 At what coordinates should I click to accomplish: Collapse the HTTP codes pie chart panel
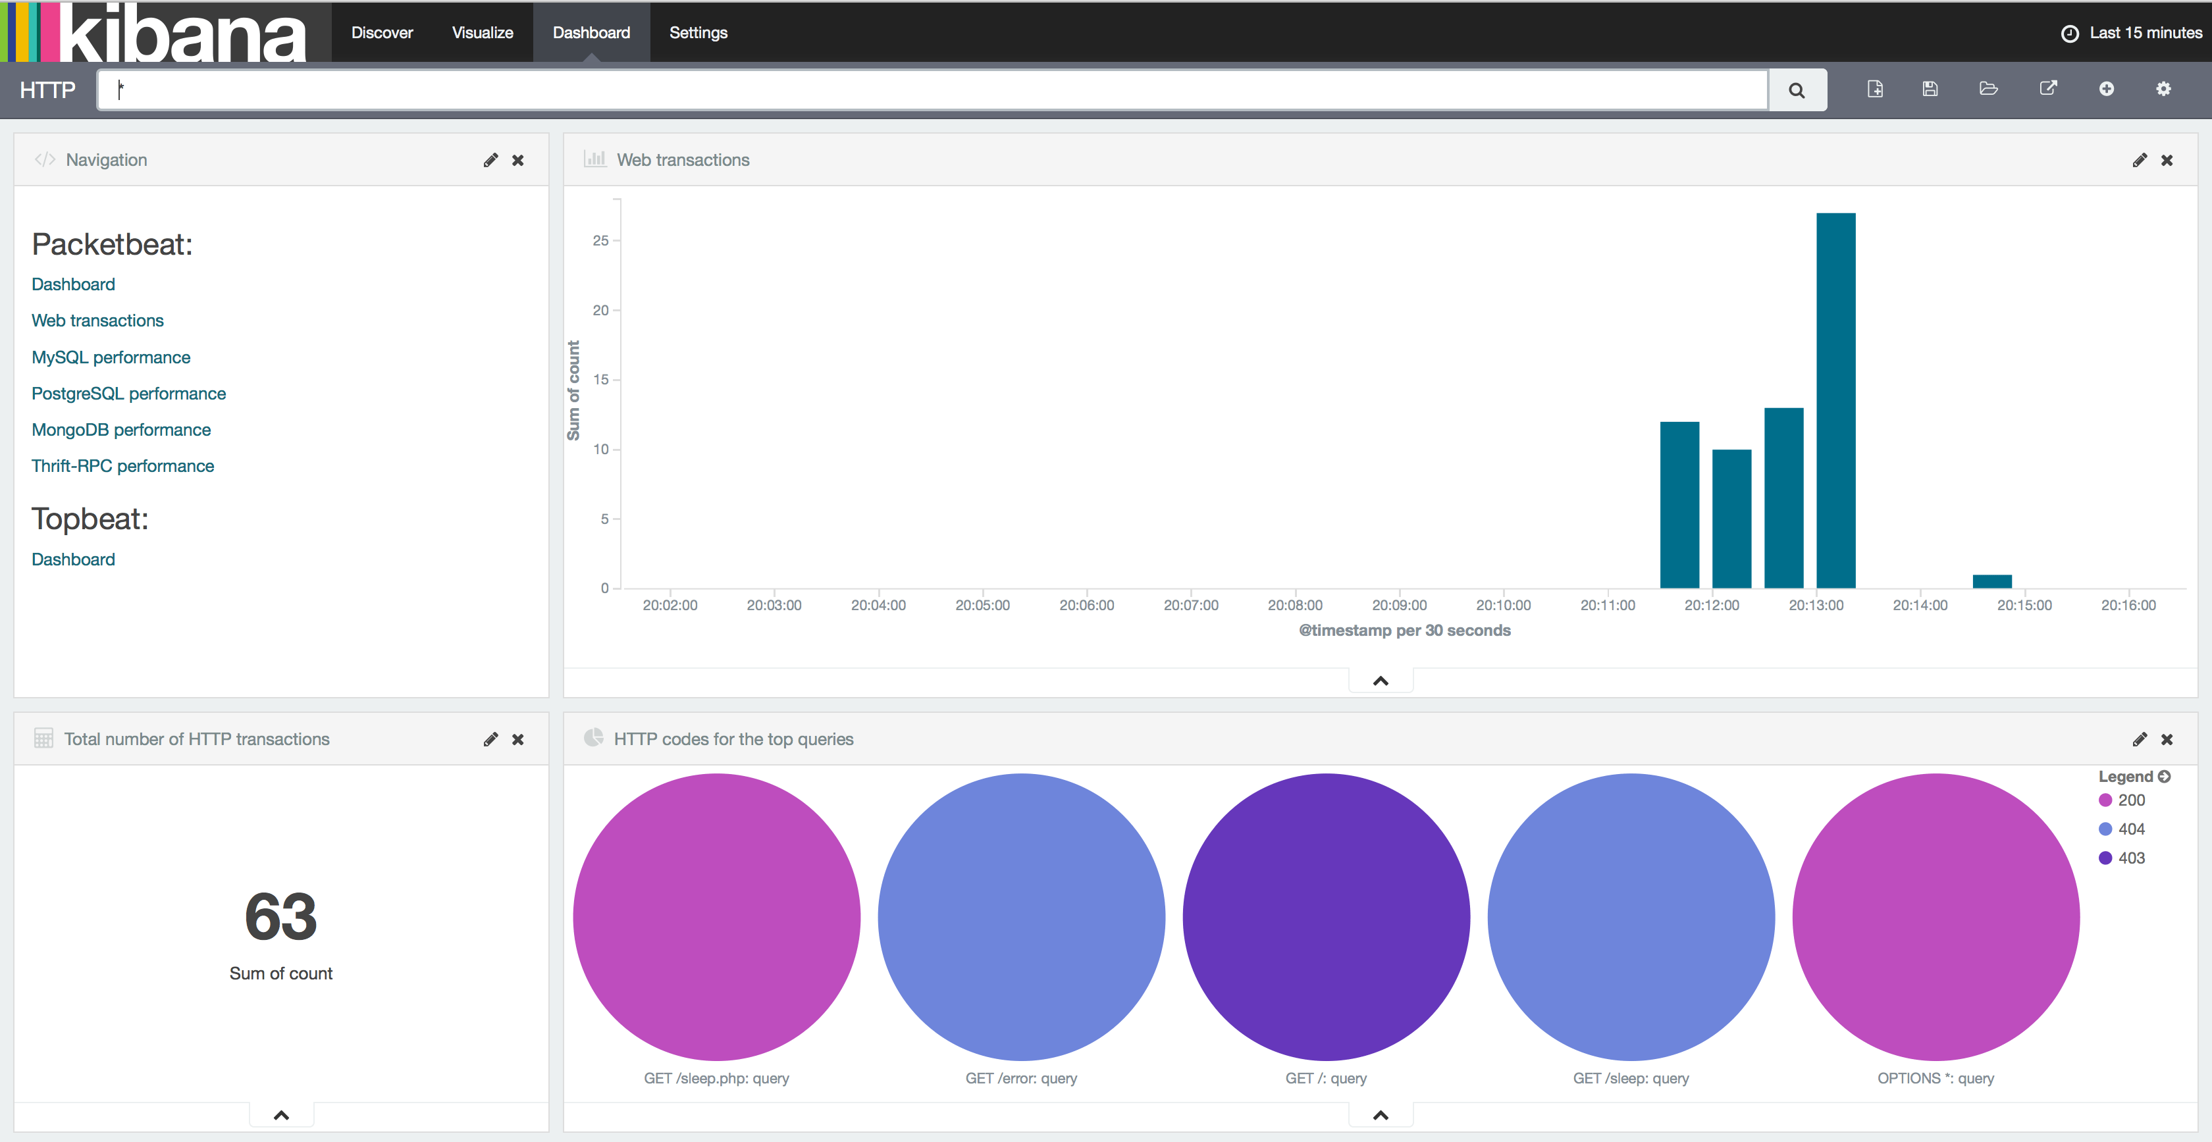[x=1381, y=1114]
